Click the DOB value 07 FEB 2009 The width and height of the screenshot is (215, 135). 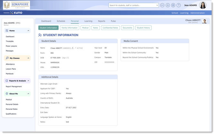[56, 58]
